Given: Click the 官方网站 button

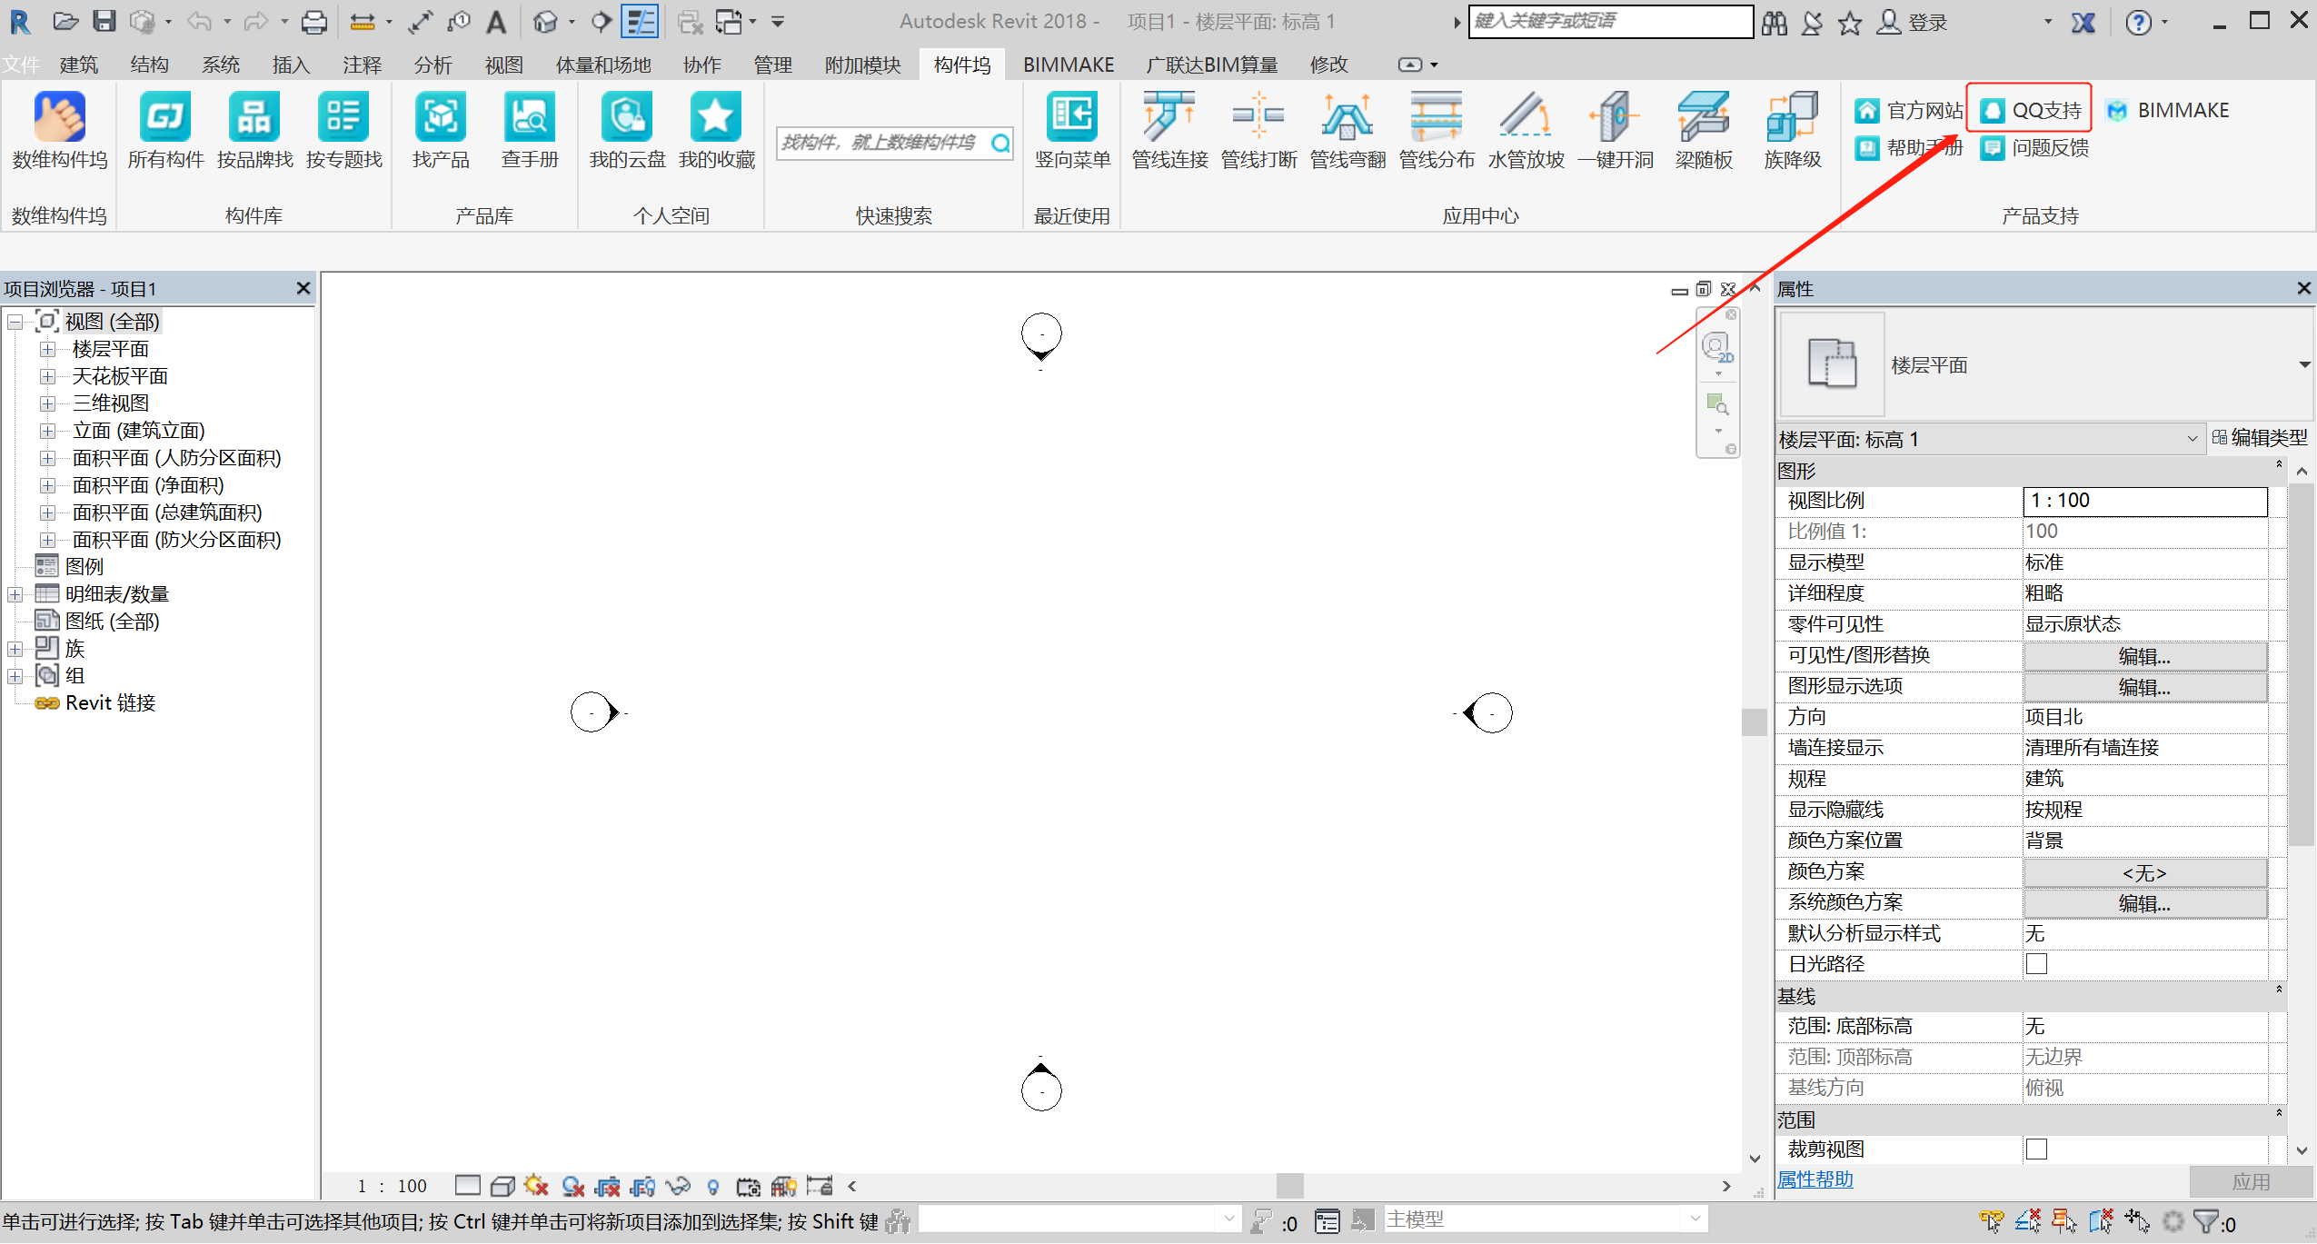Looking at the screenshot, I should point(1907,110).
